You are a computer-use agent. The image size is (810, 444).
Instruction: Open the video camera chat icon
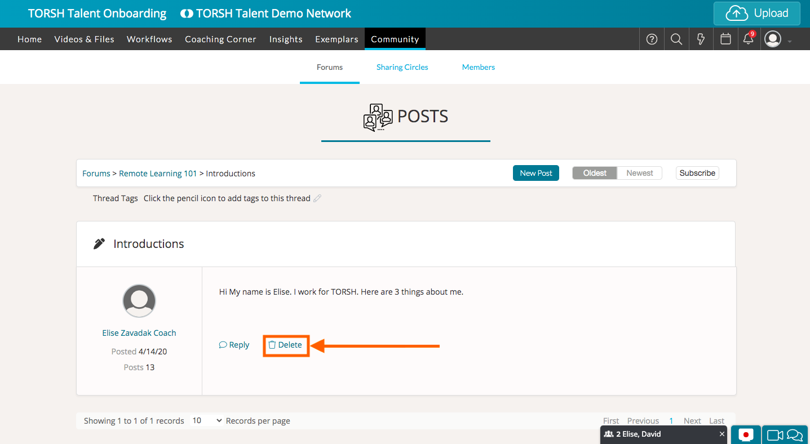click(776, 434)
